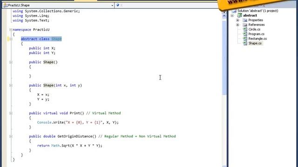Viewport: 298px width, 167px height.
Task: Click the Shape.cs file icon
Action: coord(245,43)
